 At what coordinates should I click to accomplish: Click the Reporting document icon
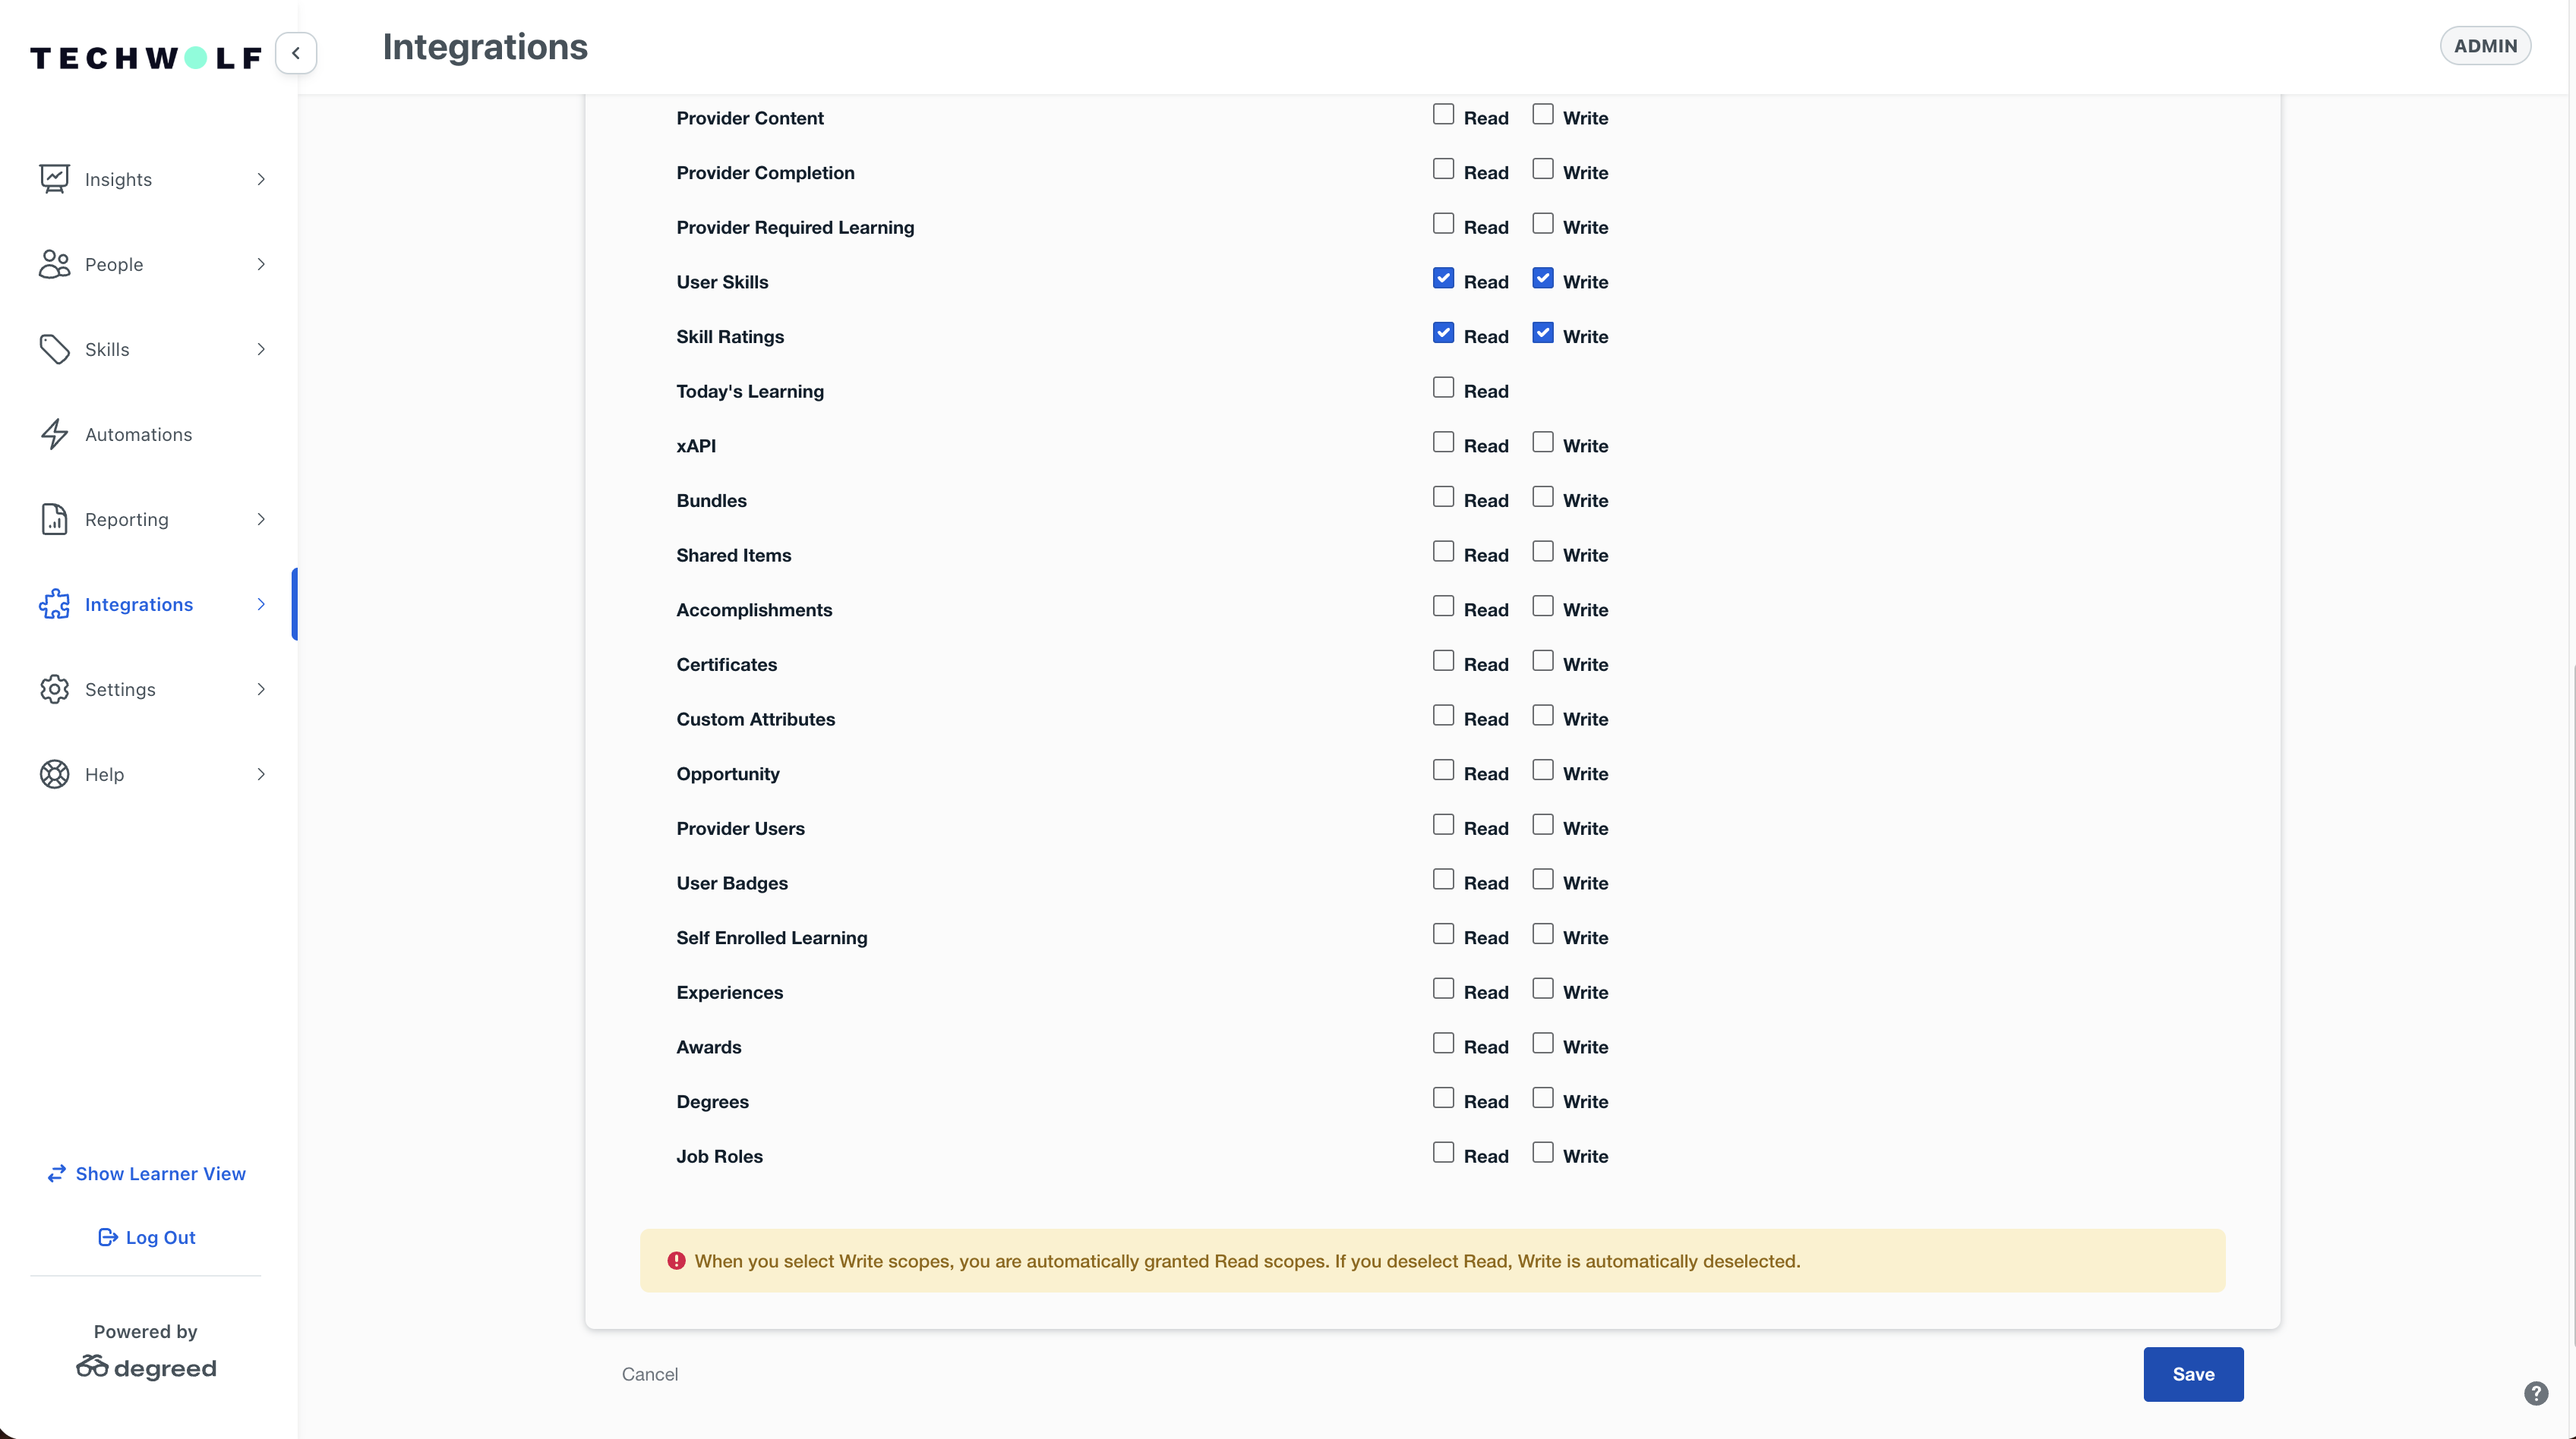[54, 518]
